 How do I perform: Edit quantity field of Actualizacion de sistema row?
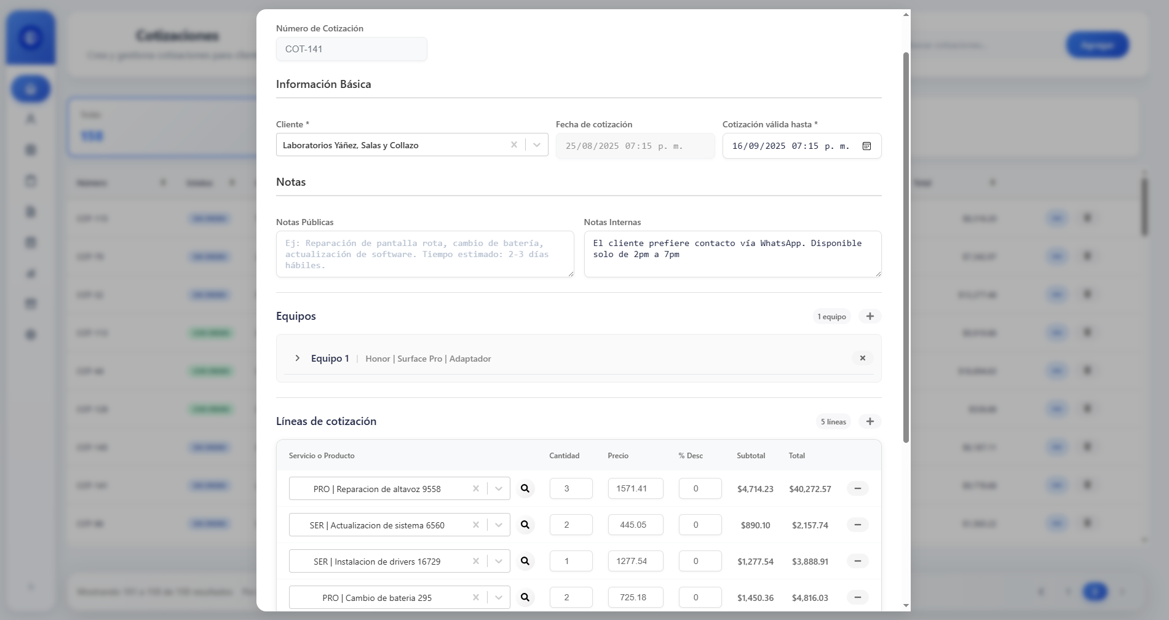571,525
